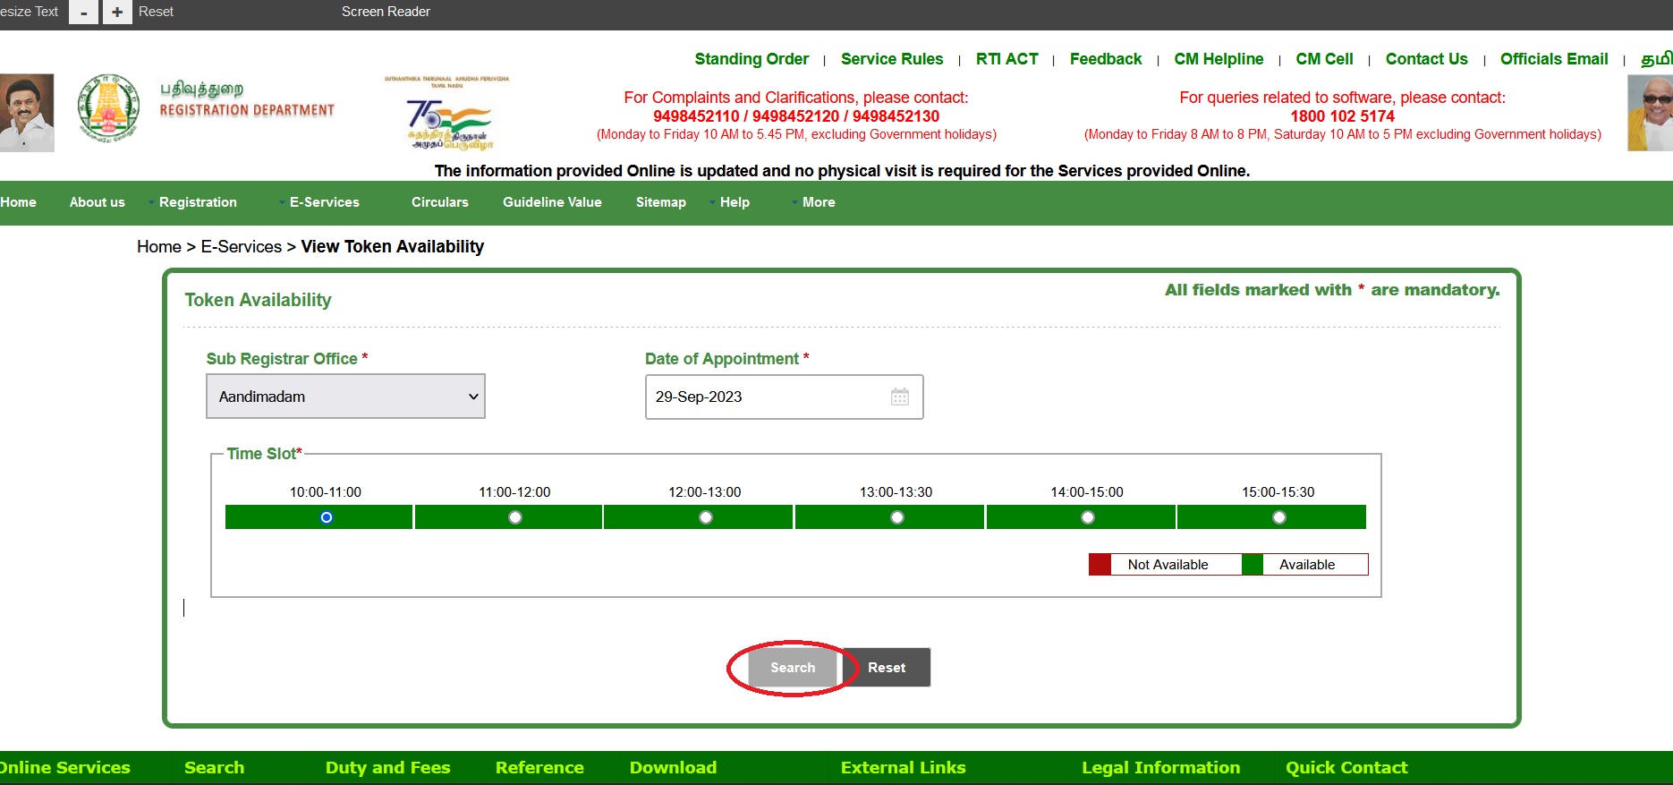This screenshot has height=785, width=1673.
Task: Open the Sub Registrar Office dropdown
Action: pos(345,397)
